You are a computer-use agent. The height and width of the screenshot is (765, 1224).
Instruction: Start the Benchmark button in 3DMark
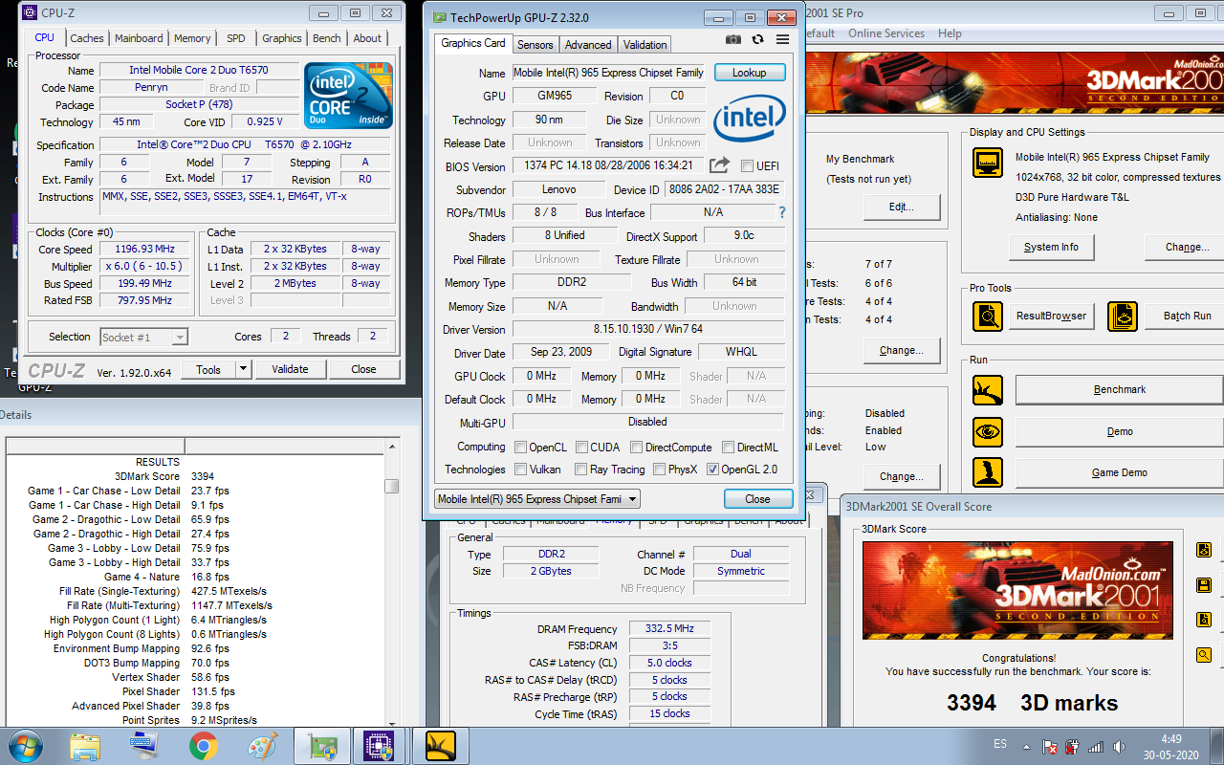(x=1120, y=390)
